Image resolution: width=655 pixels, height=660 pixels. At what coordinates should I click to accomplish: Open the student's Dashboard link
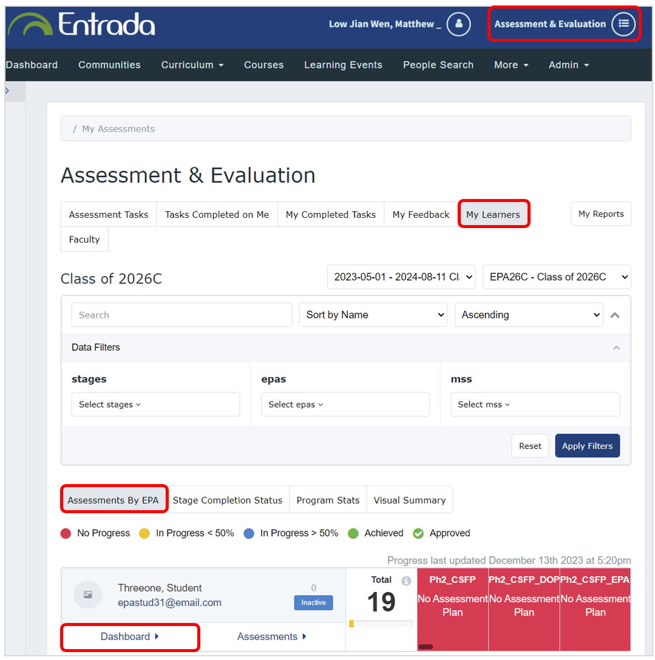pos(130,636)
